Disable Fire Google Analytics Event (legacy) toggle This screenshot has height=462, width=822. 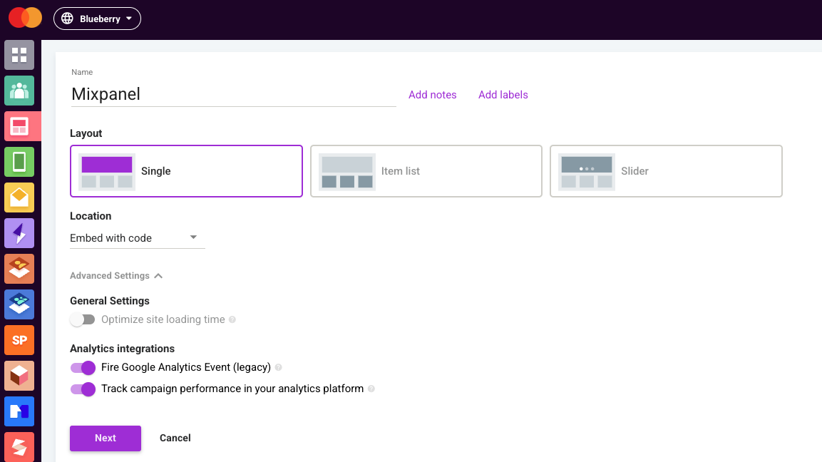coord(83,368)
